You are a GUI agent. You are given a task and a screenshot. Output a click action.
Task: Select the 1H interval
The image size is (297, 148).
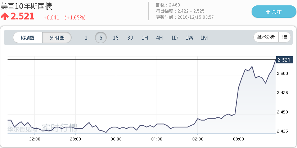click(145, 37)
